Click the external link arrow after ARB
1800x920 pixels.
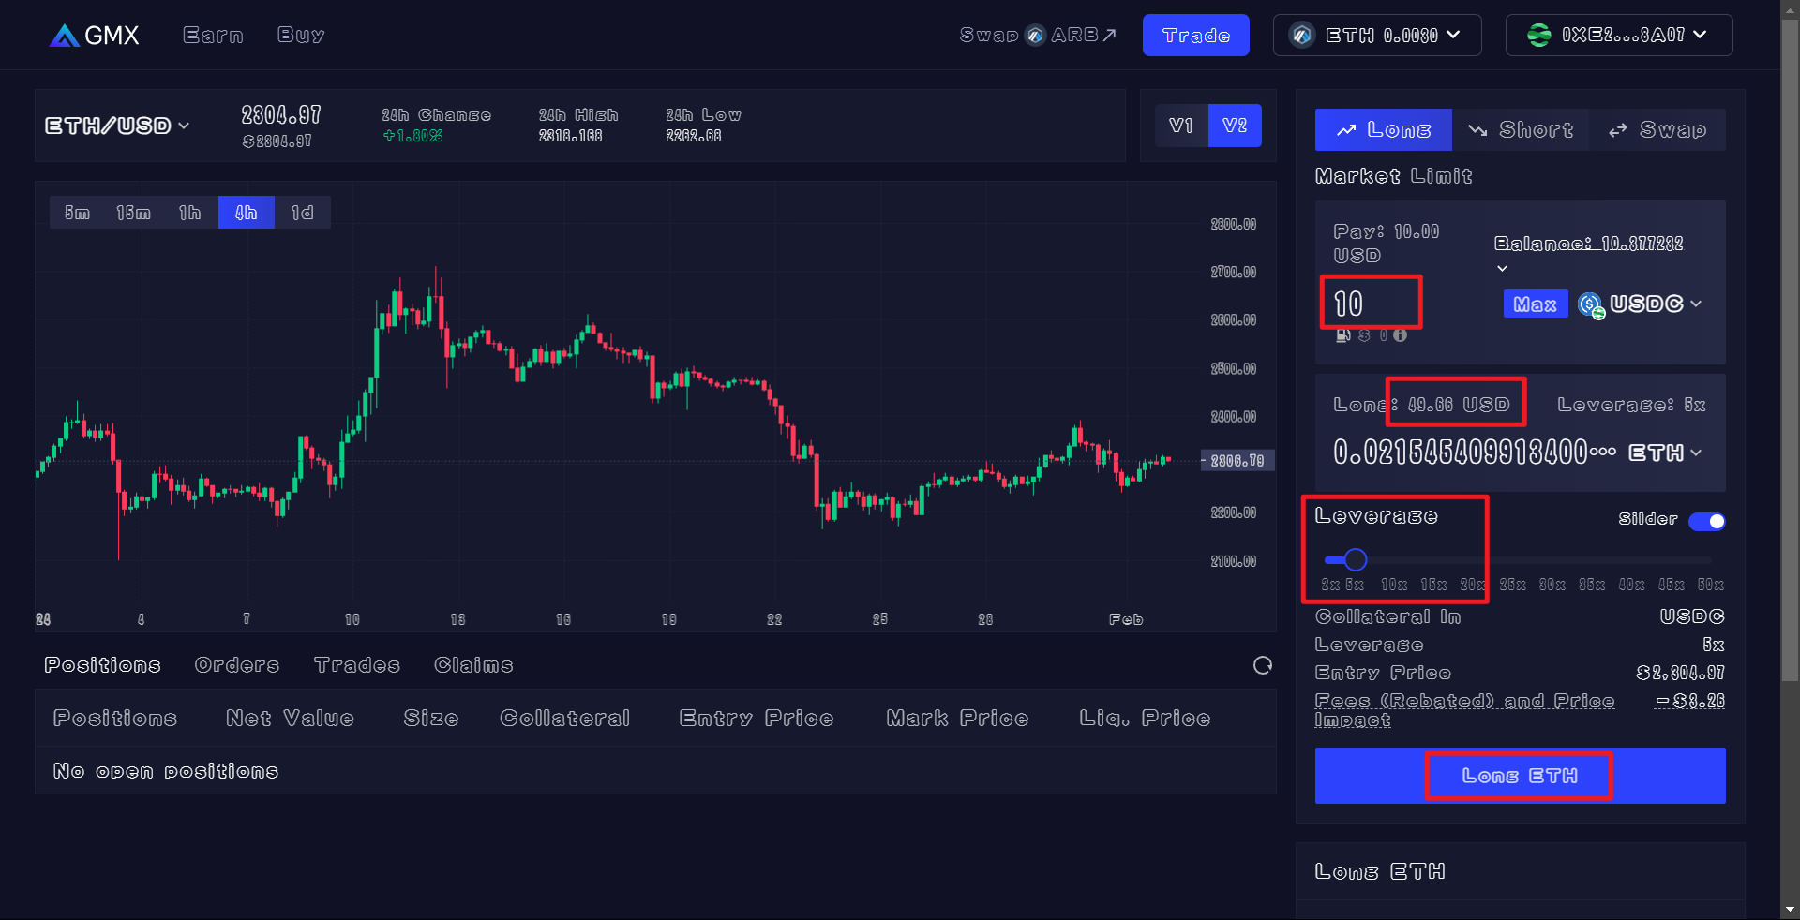tap(1109, 36)
